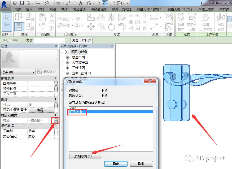232x169 pixels.
Task: Click the Text annotation A icon
Action: click(x=81, y=3)
